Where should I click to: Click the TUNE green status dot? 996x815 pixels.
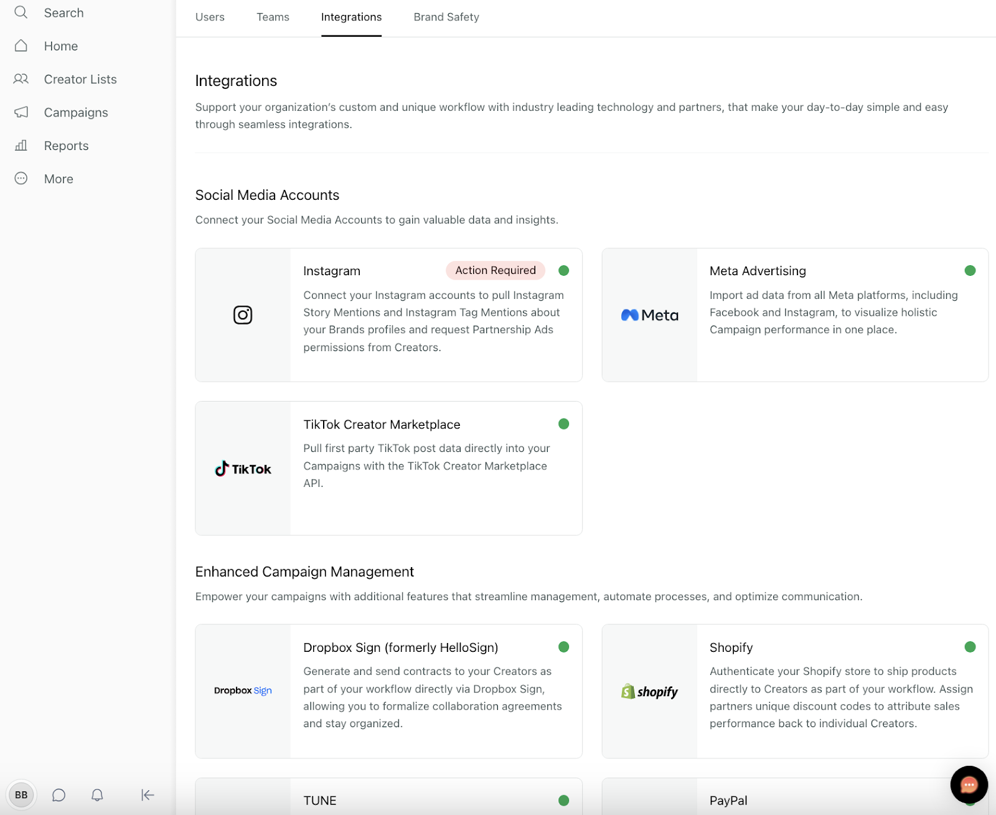[x=564, y=801]
